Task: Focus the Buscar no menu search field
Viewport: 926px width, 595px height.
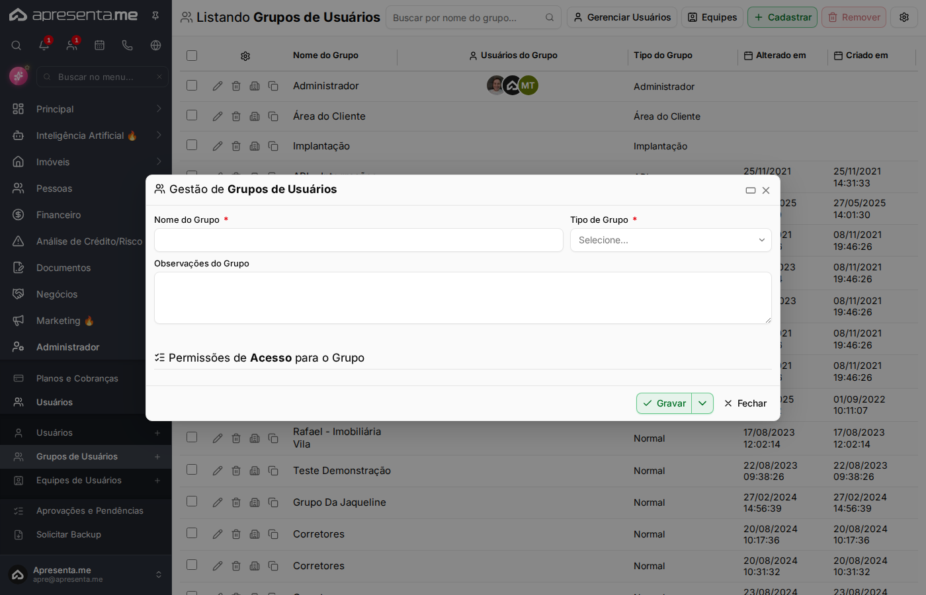Action: tap(103, 77)
